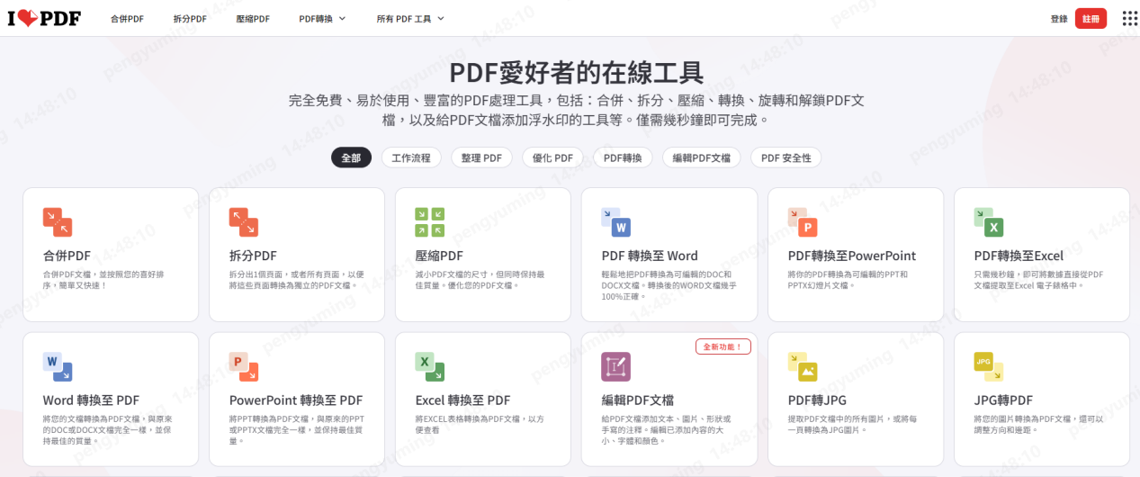1140x477 pixels.
Task: Select the PDF 安全性 filter tab
Action: pyautogui.click(x=785, y=157)
